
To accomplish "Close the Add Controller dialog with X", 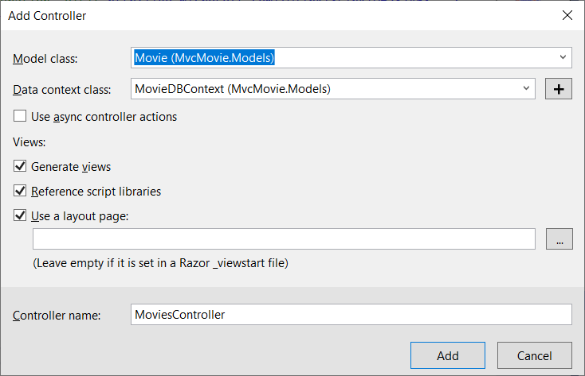I will coord(567,15).
